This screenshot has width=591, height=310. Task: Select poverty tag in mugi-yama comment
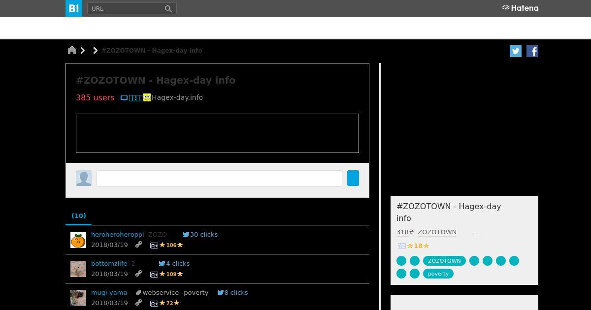196,293
